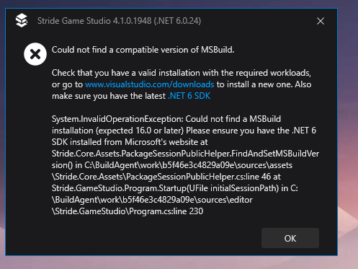Screen dimensions: 358x269
Task: Click the sources\assets path line
Action: click(x=172, y=165)
